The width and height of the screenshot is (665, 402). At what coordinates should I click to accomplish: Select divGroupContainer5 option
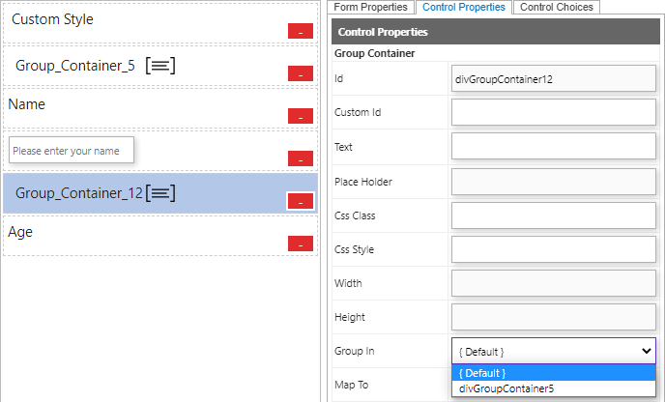point(553,388)
